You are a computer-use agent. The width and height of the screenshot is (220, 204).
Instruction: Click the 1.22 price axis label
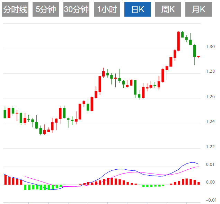coord(210,147)
